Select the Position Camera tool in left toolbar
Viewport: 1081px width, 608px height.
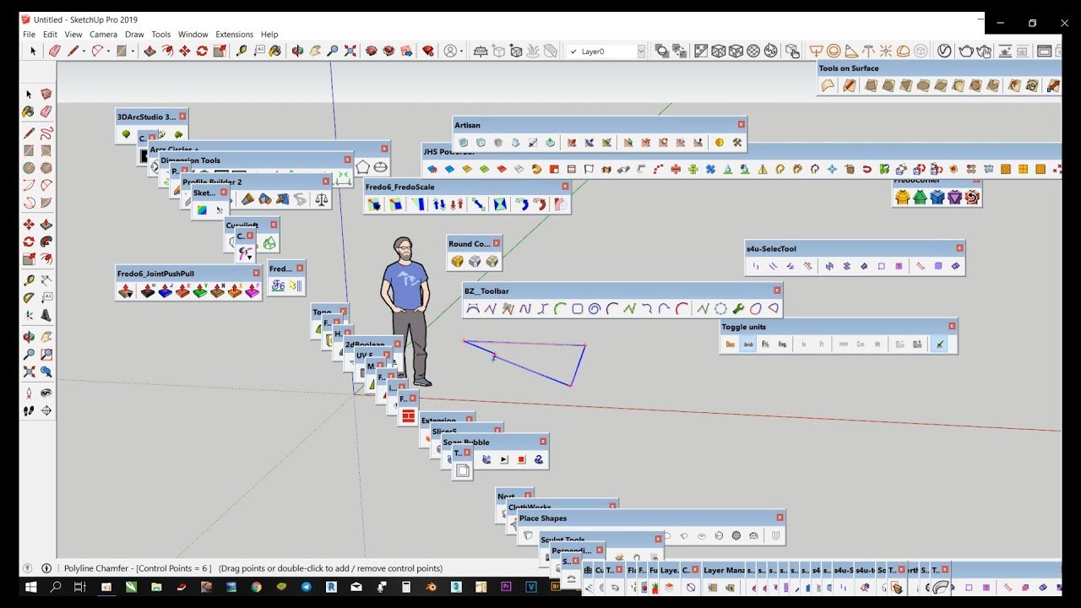click(29, 393)
